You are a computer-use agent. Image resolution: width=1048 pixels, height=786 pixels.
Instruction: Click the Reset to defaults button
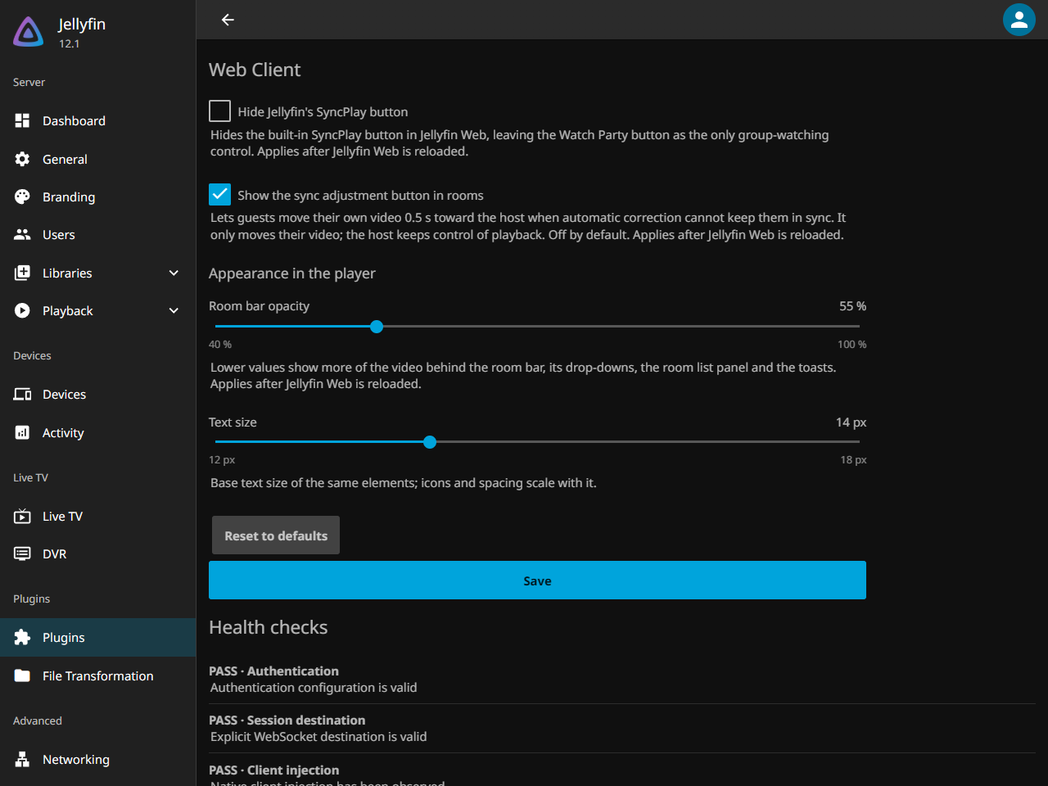click(276, 535)
